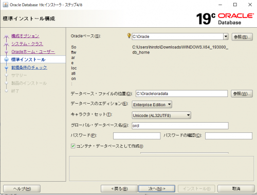Click the Oracle base hint lightbulb icon
This screenshot has width=257, height=195.
129,35
